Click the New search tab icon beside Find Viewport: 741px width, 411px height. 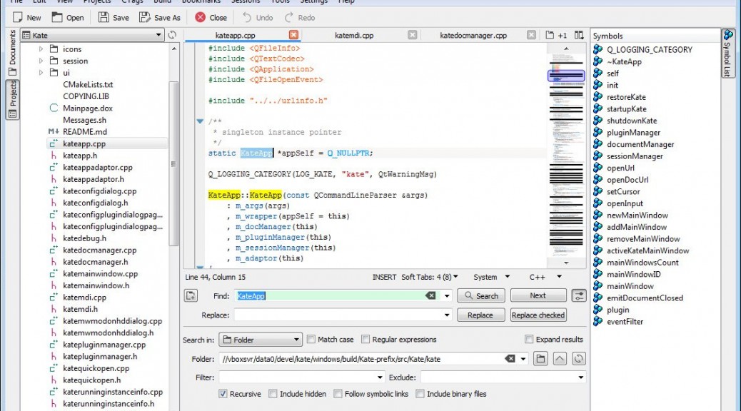point(190,295)
